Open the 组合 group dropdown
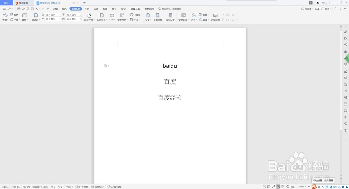The image size is (349, 189). click(204, 15)
